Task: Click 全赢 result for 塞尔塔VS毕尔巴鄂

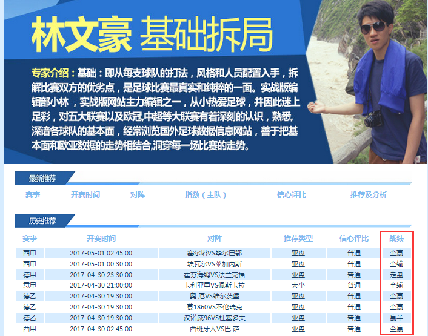Action: (396, 253)
